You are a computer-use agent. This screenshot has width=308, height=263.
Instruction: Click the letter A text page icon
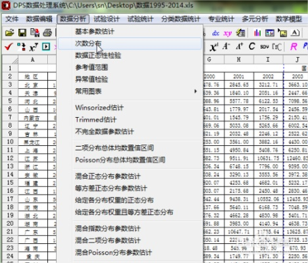[x=295, y=33]
